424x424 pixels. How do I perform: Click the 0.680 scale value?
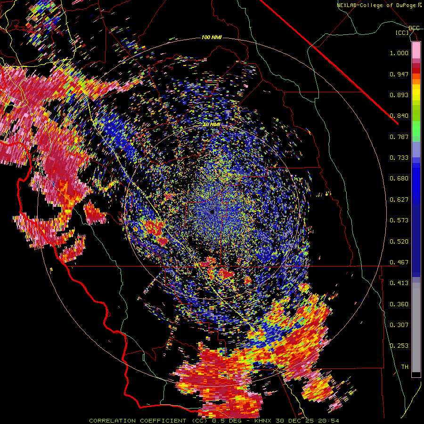coord(399,179)
